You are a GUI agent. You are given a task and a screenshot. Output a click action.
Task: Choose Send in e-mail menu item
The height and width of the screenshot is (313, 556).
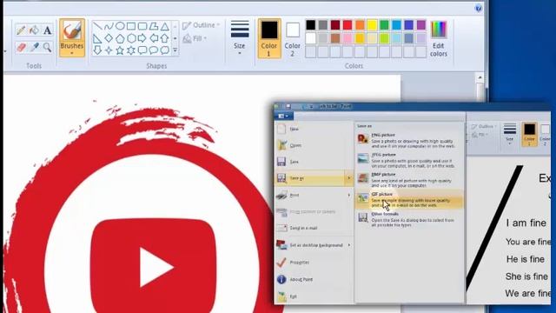point(314,228)
